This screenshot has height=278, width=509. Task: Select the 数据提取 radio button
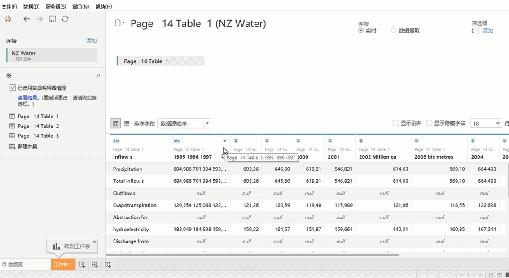tap(394, 30)
